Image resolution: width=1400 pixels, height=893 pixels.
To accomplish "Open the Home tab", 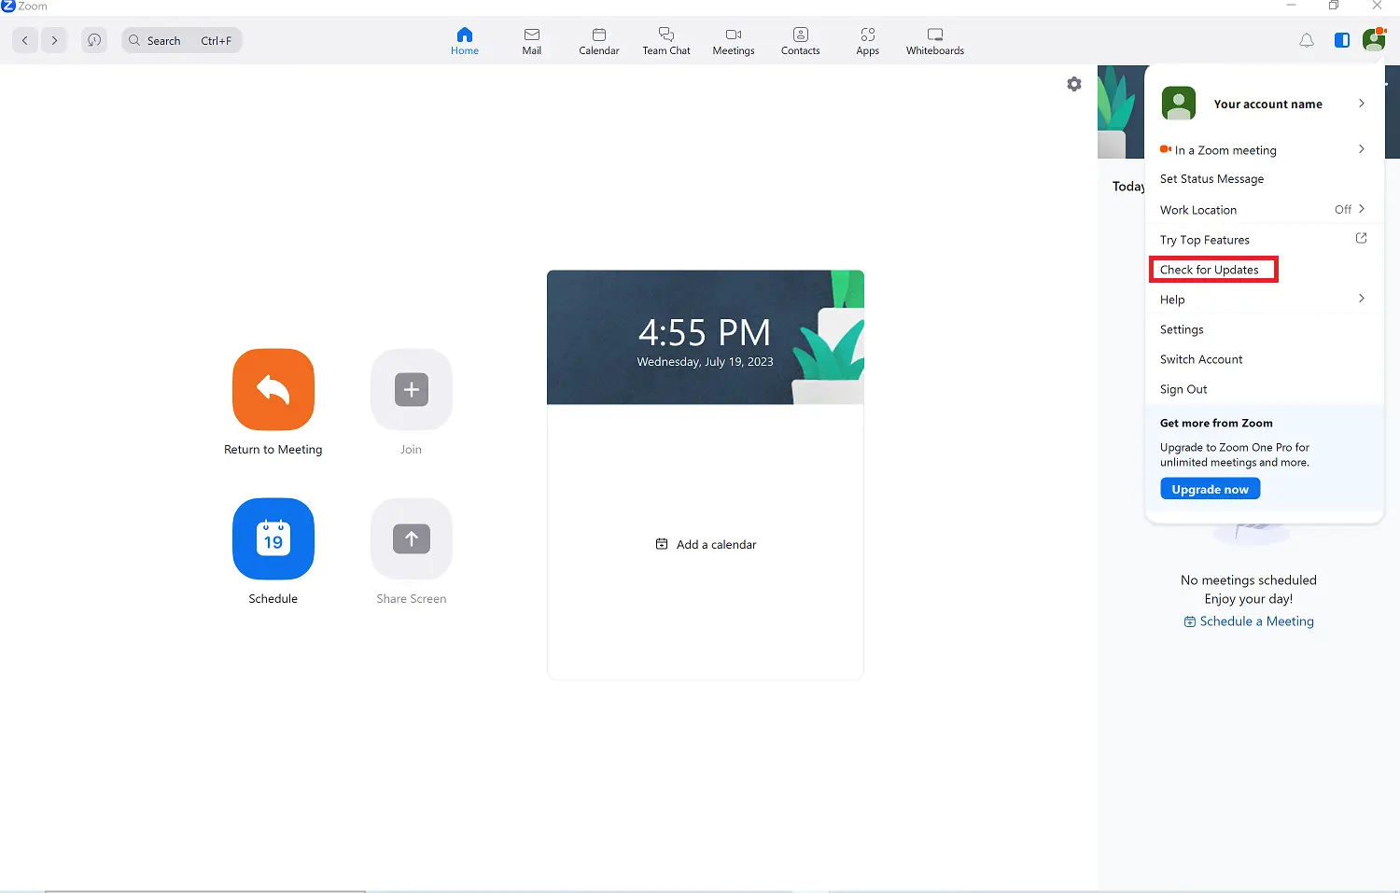I will [x=465, y=41].
